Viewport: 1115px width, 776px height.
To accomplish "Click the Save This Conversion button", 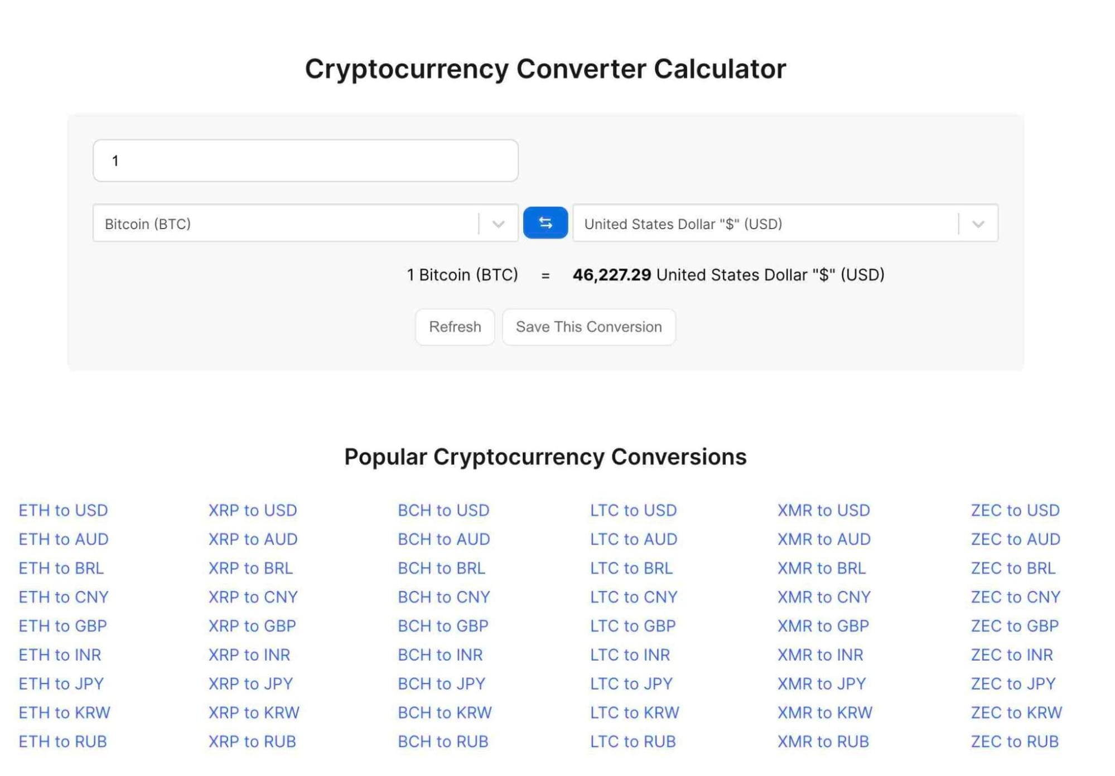I will [x=589, y=326].
